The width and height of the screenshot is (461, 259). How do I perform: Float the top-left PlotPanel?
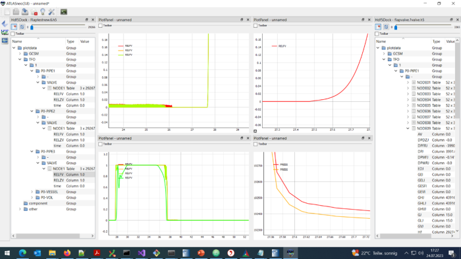(242, 20)
